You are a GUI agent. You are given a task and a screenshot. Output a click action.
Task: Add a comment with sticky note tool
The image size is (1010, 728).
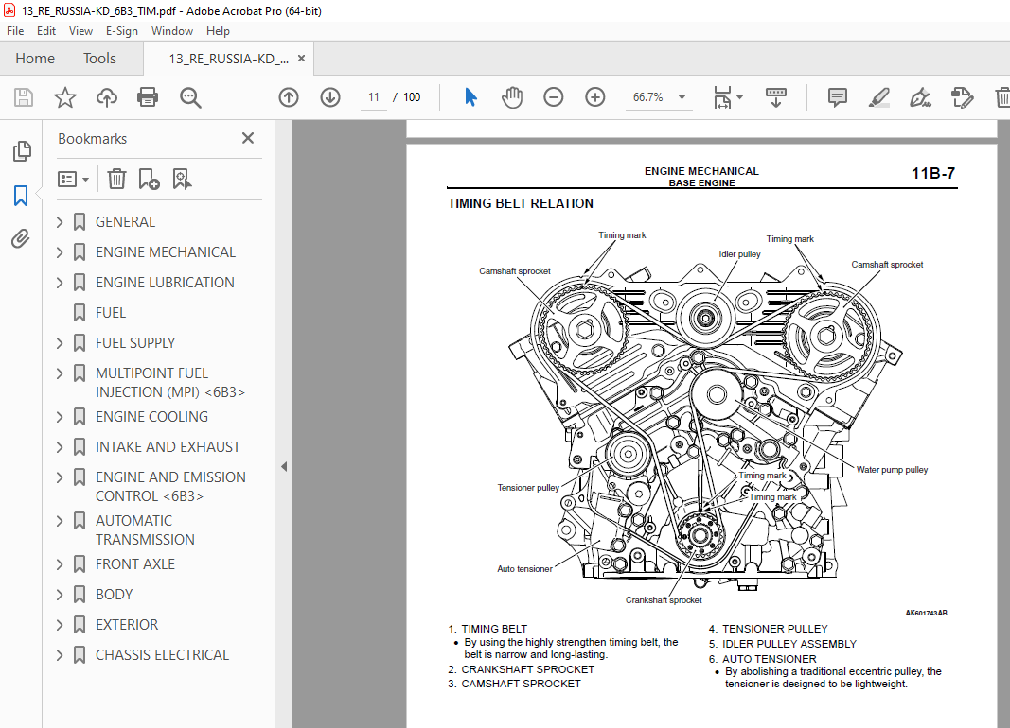pos(837,97)
